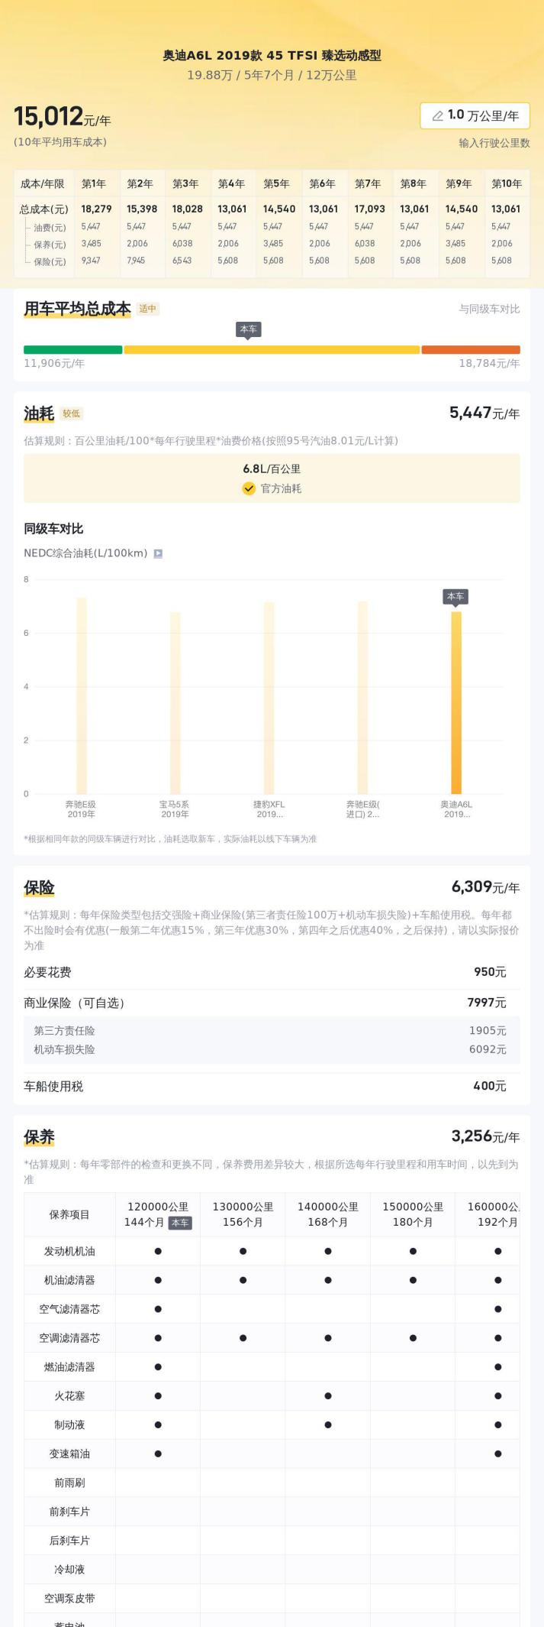Click the 与同级车对比 link
The width and height of the screenshot is (544, 1627).
489,309
